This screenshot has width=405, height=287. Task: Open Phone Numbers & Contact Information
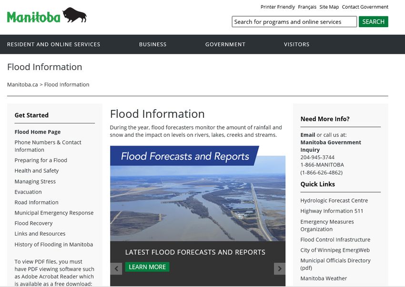pyautogui.click(x=48, y=146)
